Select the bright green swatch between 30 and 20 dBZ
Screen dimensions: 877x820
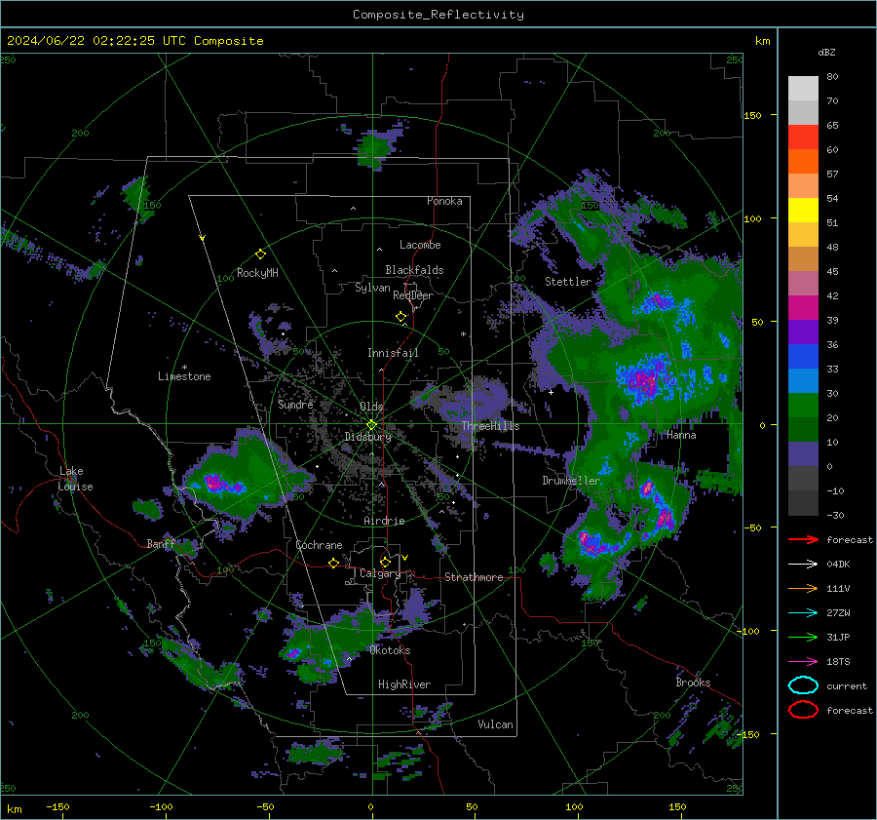[803, 406]
